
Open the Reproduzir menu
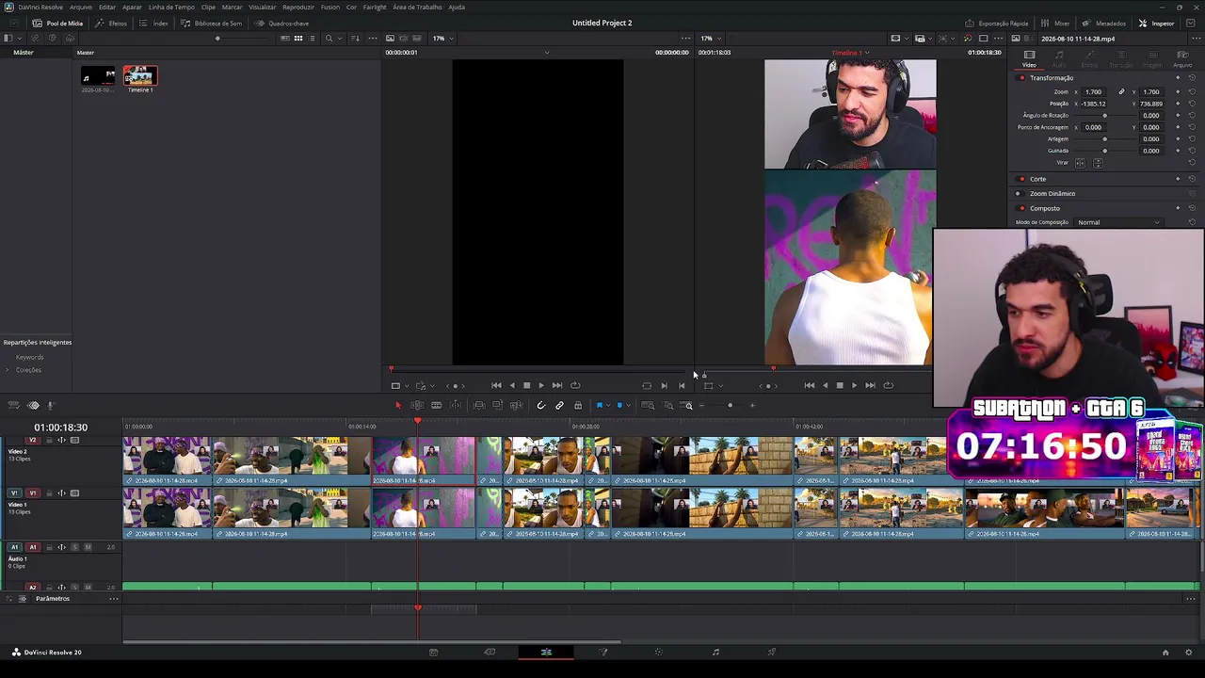298,7
